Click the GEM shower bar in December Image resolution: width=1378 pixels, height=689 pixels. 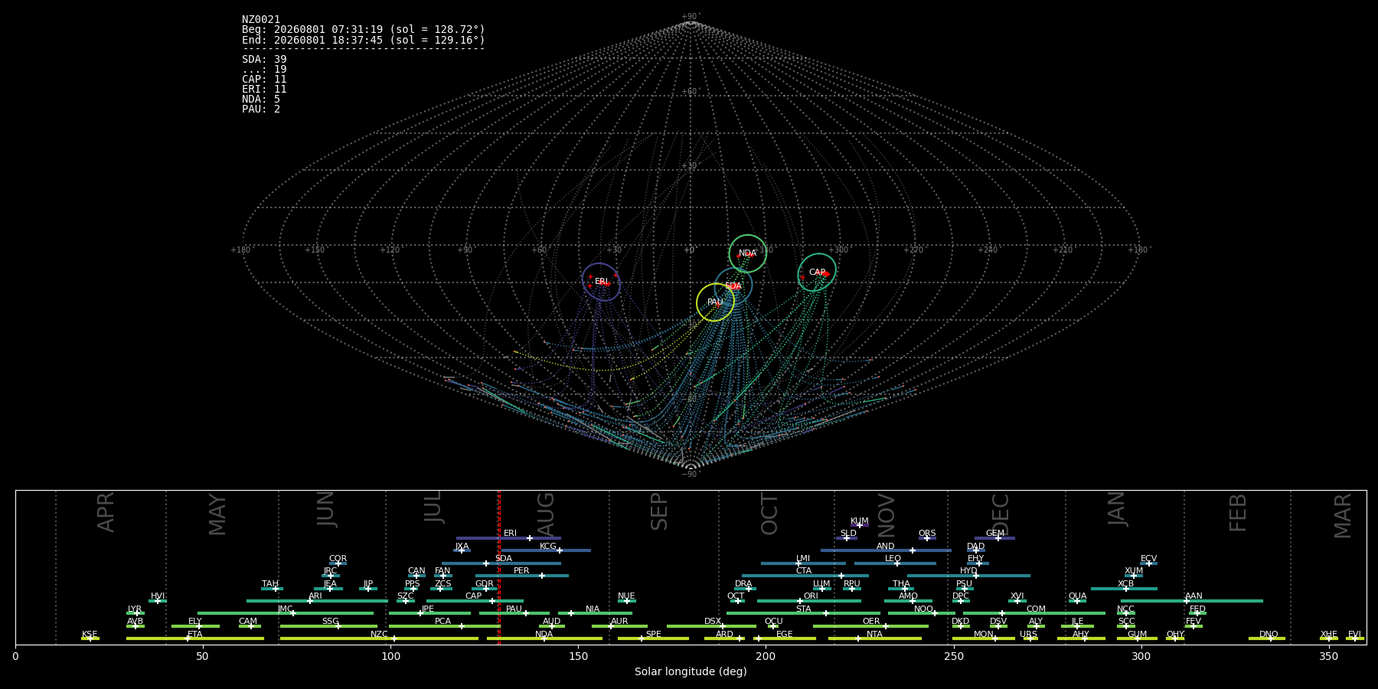click(x=994, y=538)
